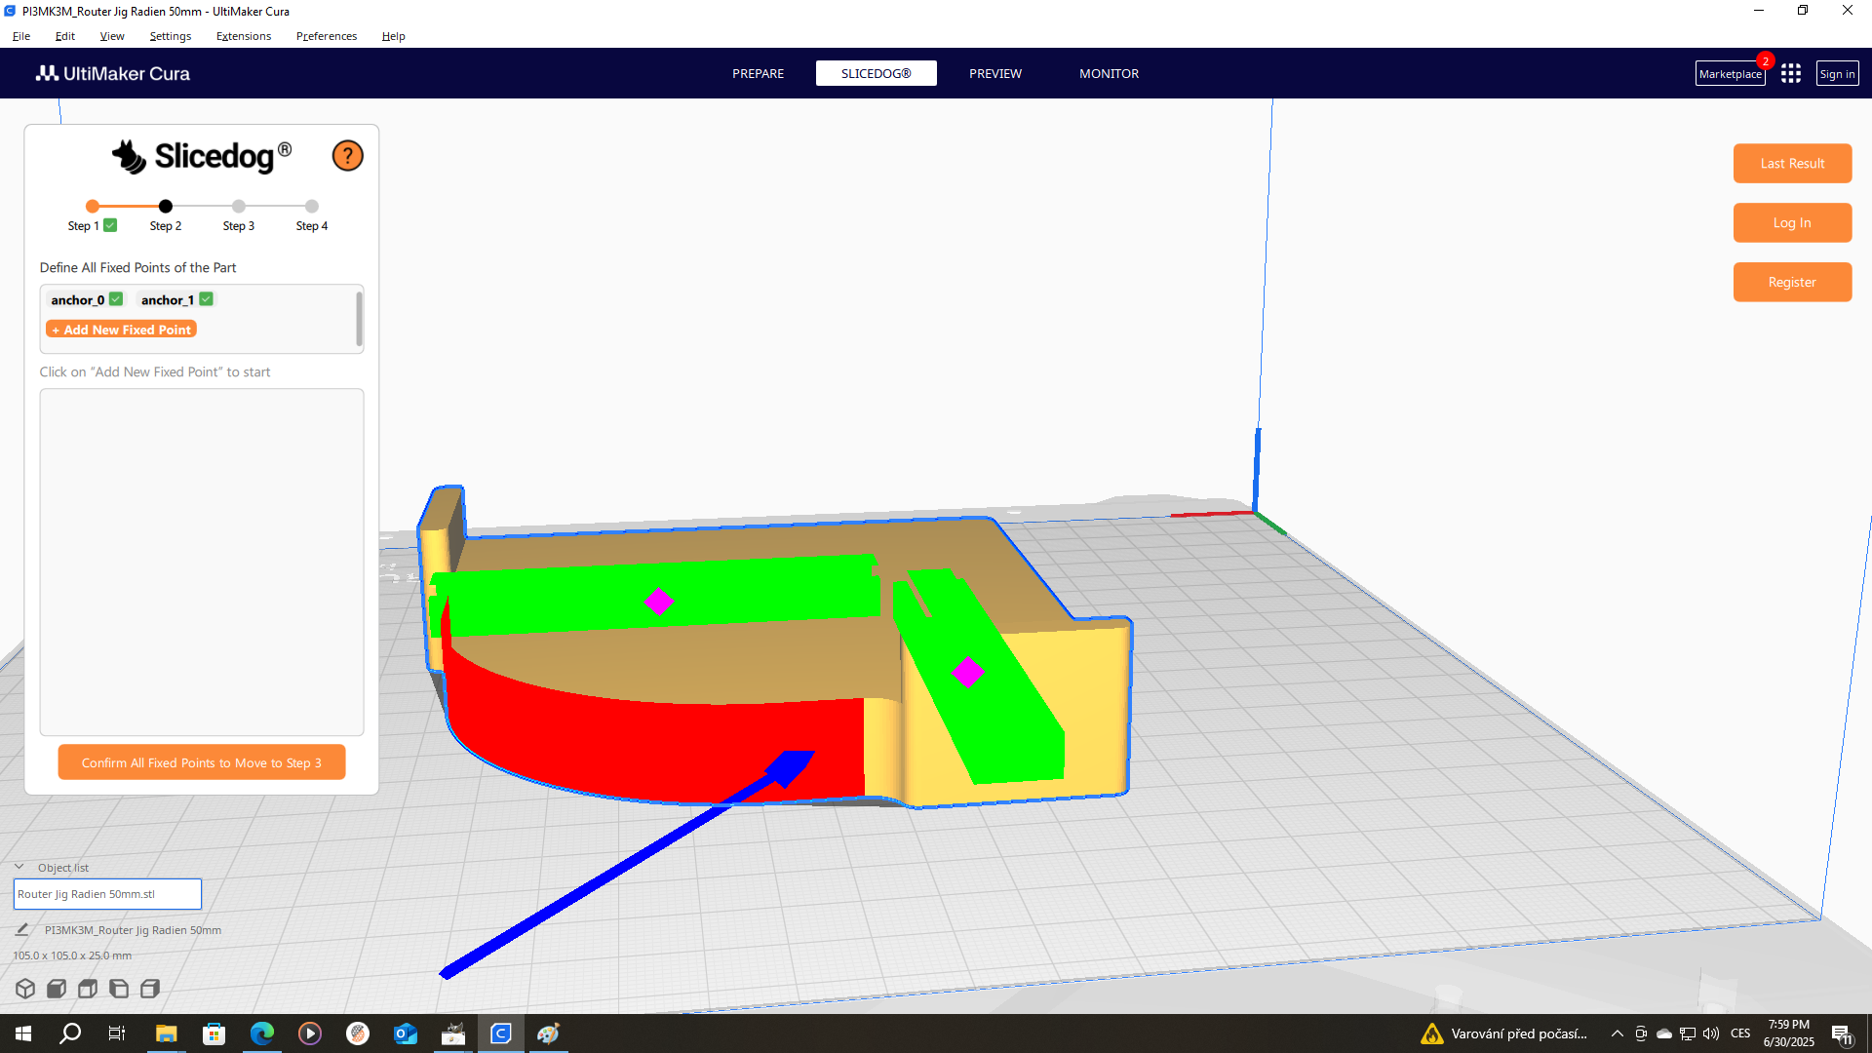1872x1053 pixels.
Task: Open the Help menu
Action: tap(394, 36)
